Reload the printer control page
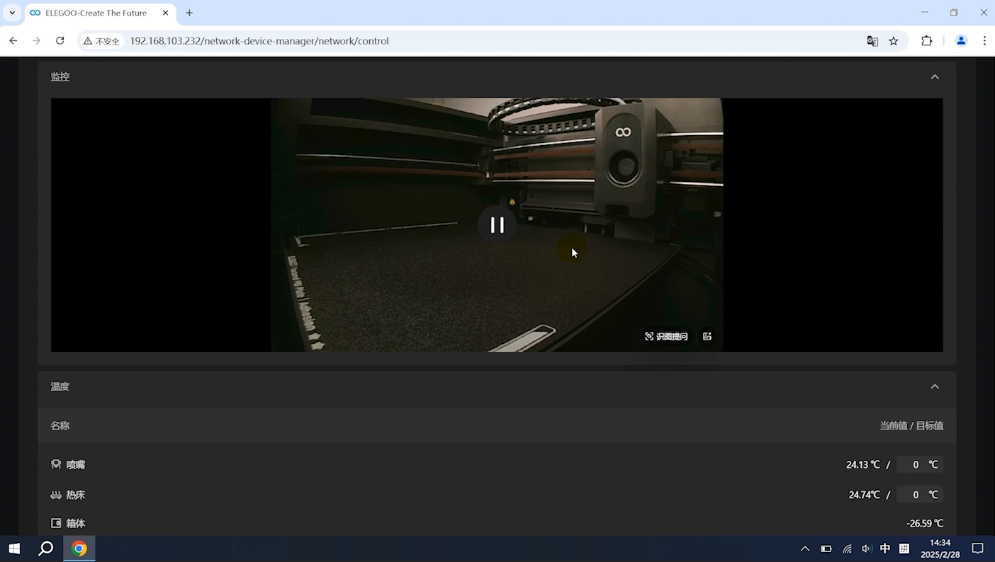 click(x=60, y=41)
